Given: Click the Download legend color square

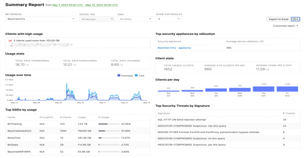Looking at the screenshot, I should [119, 76].
